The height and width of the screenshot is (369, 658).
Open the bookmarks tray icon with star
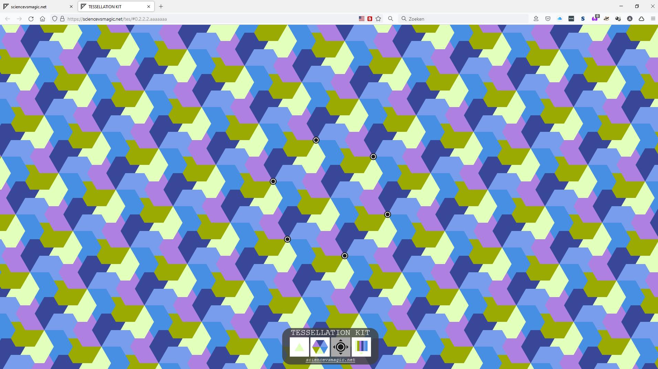pos(536,19)
